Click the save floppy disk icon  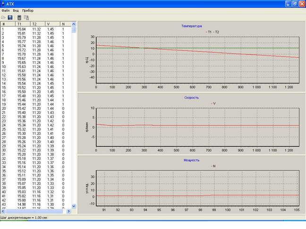click(x=10, y=17)
